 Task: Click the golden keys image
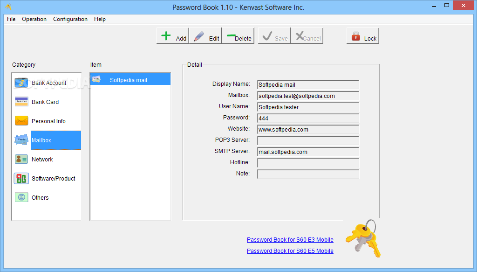(363, 238)
